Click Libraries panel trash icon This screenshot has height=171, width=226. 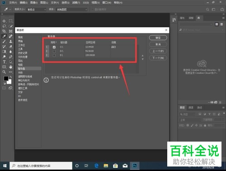[x=220, y=102]
